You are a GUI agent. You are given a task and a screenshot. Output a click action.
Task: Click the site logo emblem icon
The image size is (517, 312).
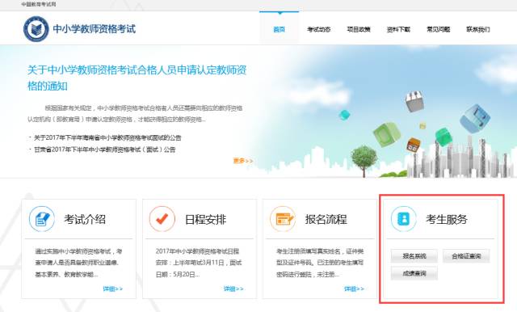[36, 29]
